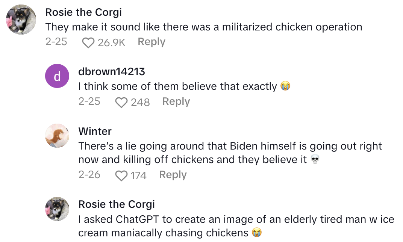This screenshot has width=403, height=242.
Task: Open Rosie the Corgi's top profile photo
Action: coord(21,19)
